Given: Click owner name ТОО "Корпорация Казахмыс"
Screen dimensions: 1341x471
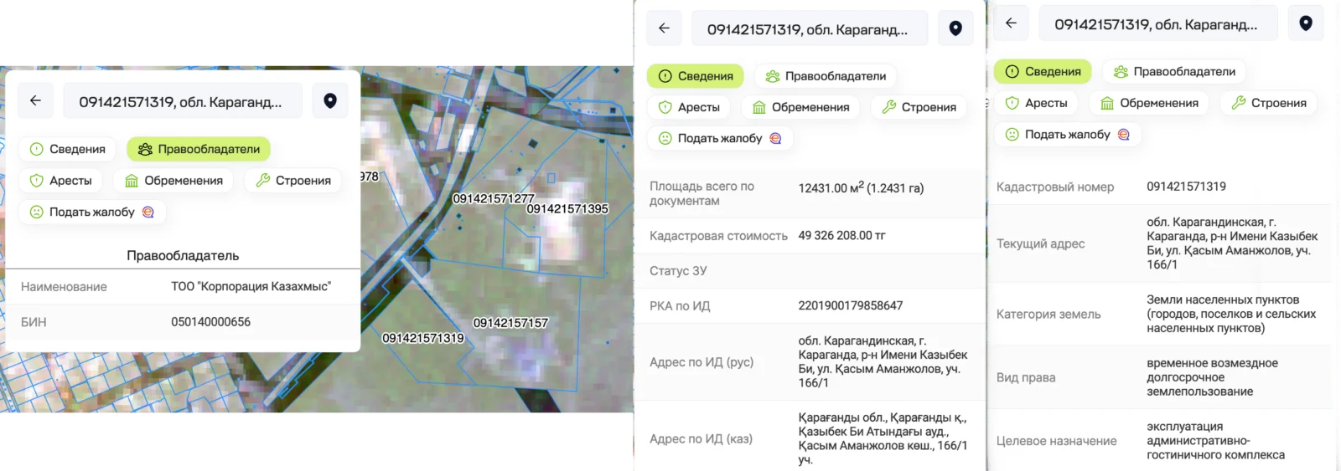Looking at the screenshot, I should click(251, 286).
